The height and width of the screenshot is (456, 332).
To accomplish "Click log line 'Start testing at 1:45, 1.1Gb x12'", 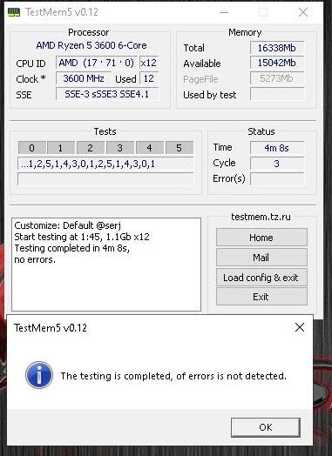I will [x=82, y=237].
